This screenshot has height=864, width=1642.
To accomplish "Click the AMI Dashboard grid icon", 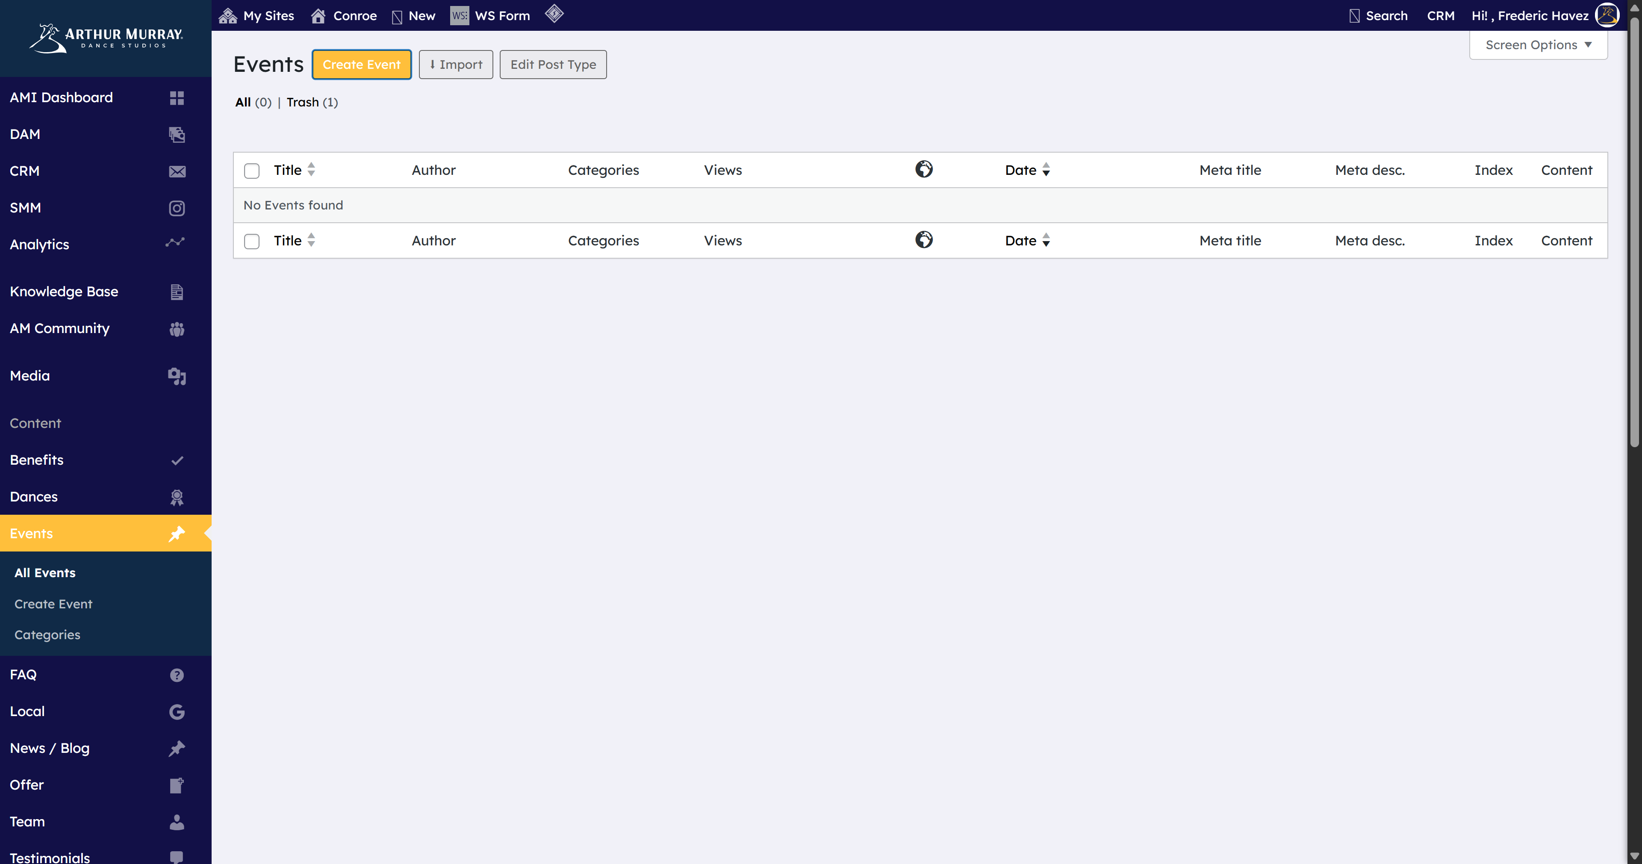I will pyautogui.click(x=177, y=97).
